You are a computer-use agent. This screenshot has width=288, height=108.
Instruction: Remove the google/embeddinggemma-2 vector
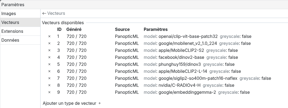(49, 92)
